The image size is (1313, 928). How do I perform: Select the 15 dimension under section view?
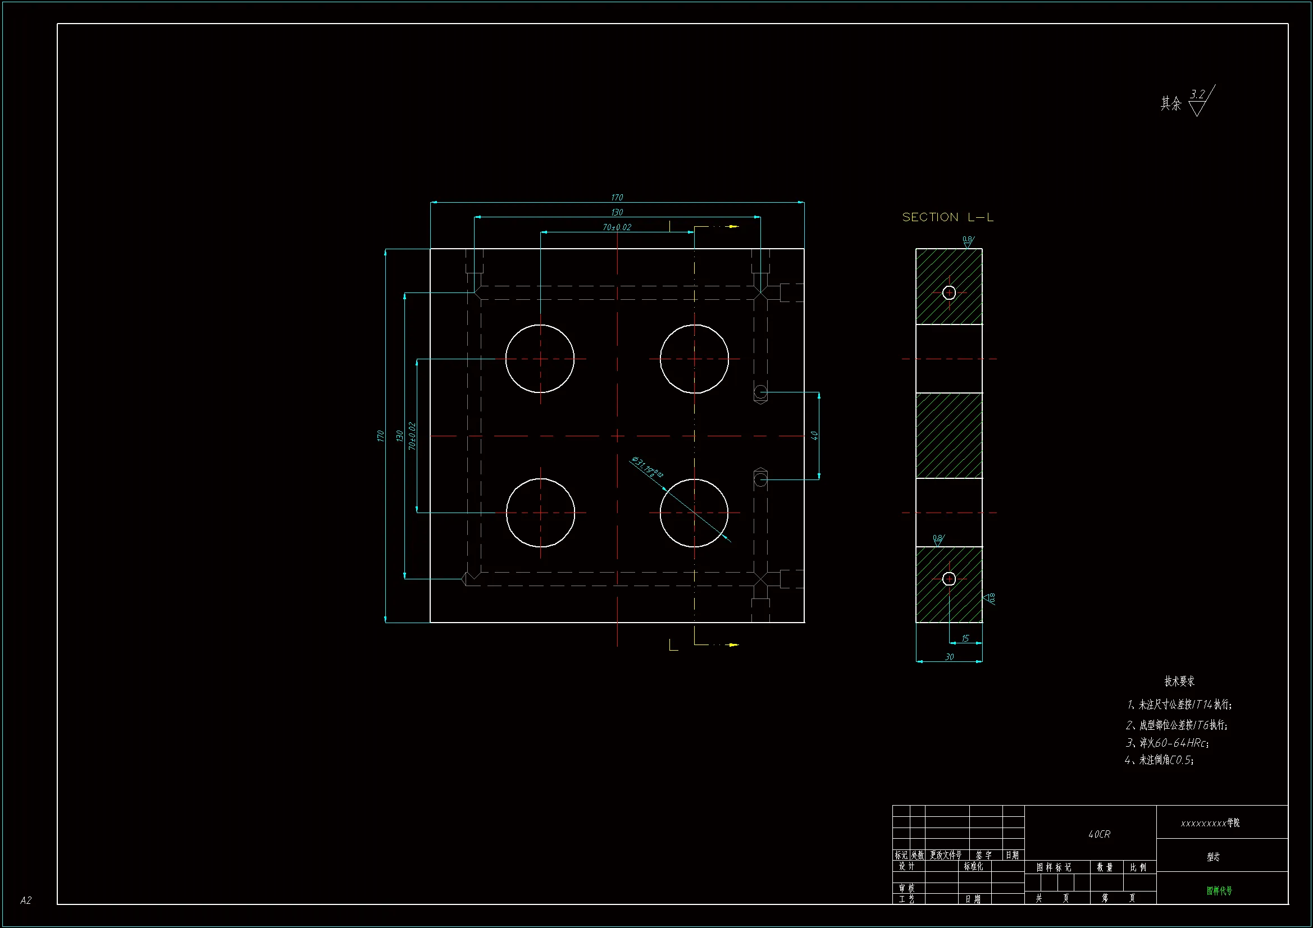[965, 639]
